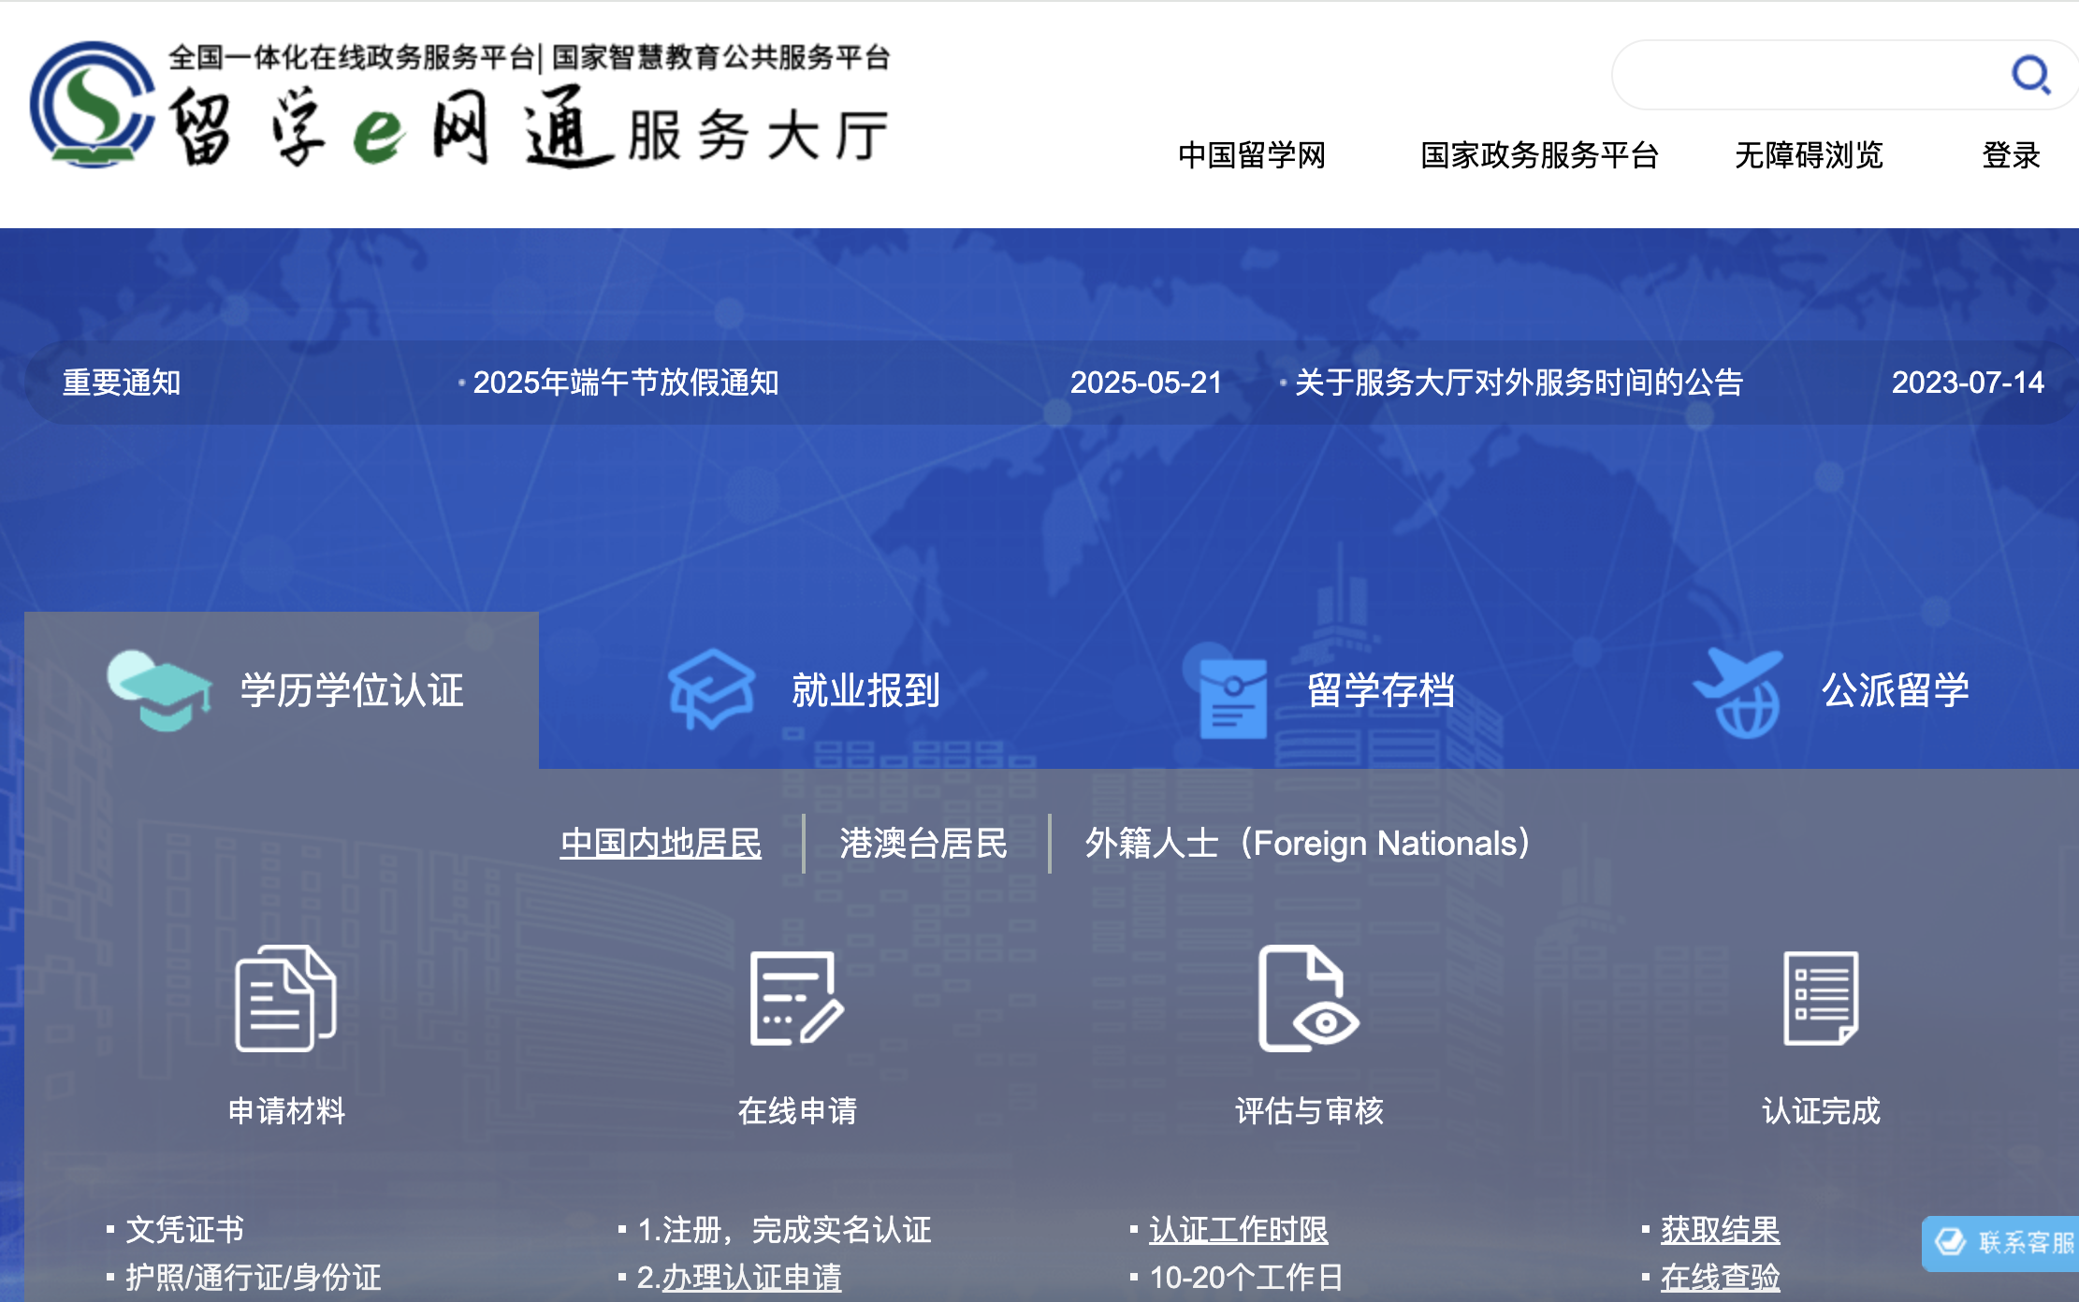Click the 申请材料 documents icon

click(x=285, y=999)
